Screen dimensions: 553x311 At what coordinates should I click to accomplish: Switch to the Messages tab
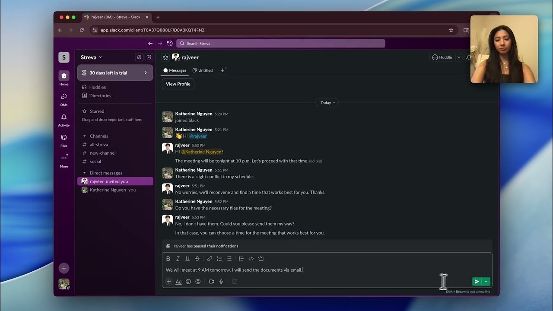(x=175, y=70)
